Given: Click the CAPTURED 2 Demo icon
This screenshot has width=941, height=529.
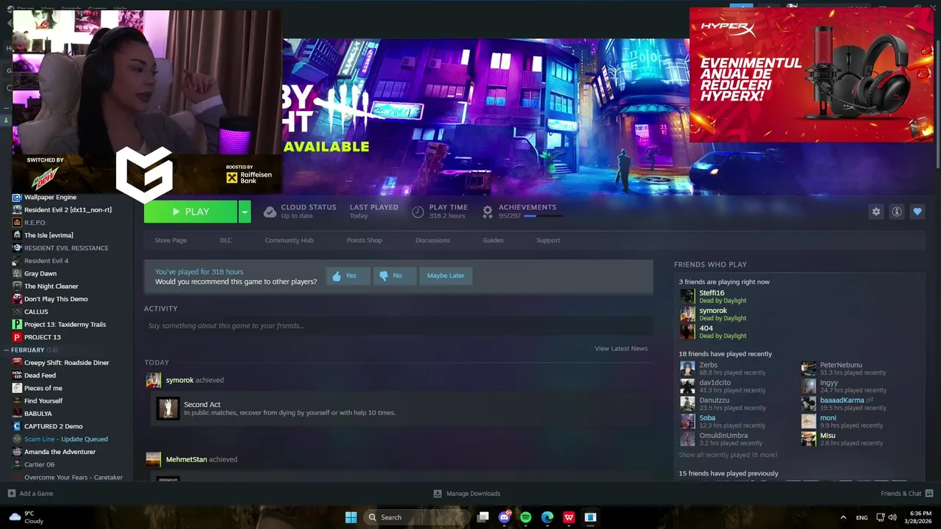Looking at the screenshot, I should coord(17,426).
